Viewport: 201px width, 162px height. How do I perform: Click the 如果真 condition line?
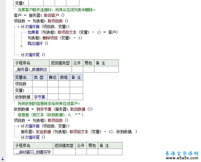[x=73, y=32]
